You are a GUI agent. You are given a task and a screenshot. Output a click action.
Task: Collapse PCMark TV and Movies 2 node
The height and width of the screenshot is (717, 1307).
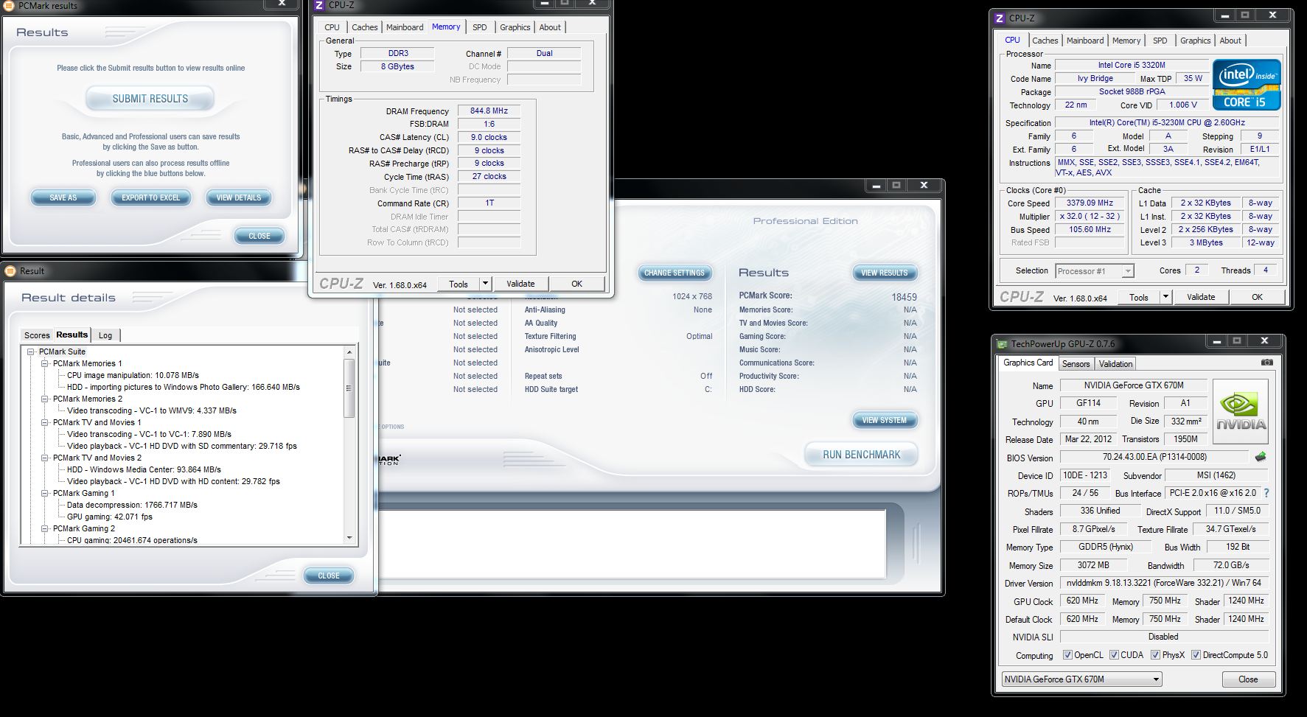pyautogui.click(x=45, y=458)
